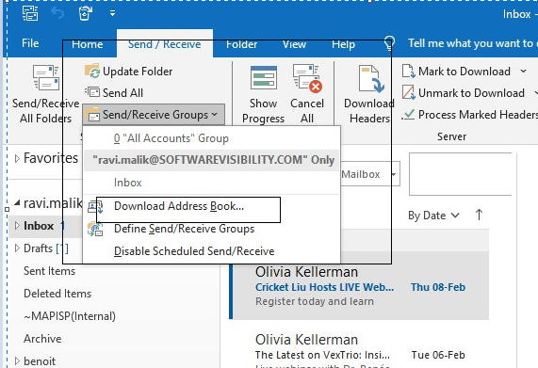Select ravi.malik Only menu header

pyautogui.click(x=212, y=160)
